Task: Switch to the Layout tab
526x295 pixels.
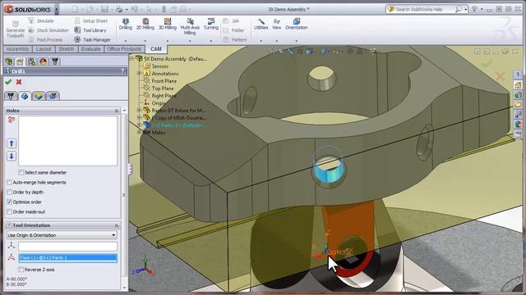Action: 44,49
